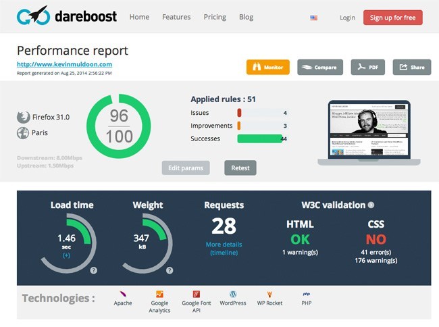This screenshot has height=327, width=439.
Task: Click the Retest button
Action: [240, 168]
